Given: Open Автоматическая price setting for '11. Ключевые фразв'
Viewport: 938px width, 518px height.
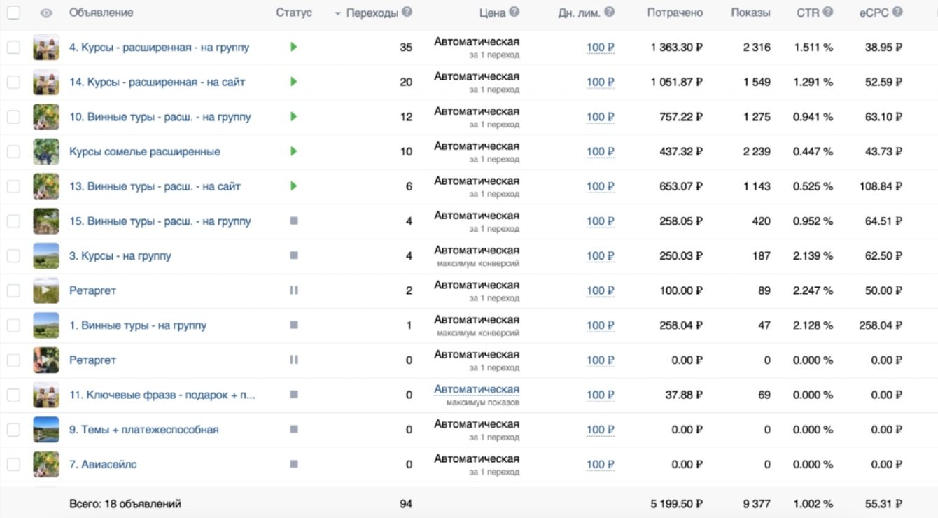Looking at the screenshot, I should [477, 389].
